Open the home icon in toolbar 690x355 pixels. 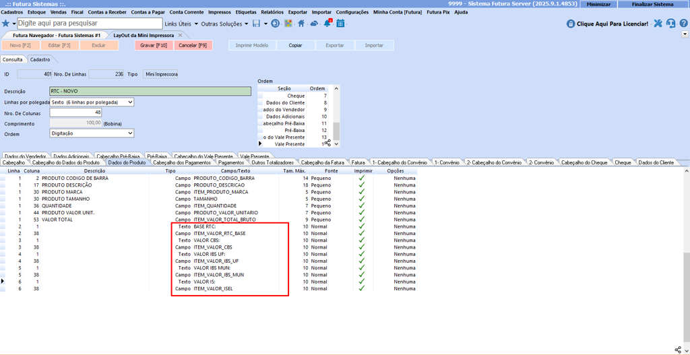301,24
